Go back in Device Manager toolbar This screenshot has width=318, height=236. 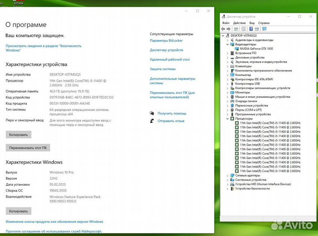point(223,29)
